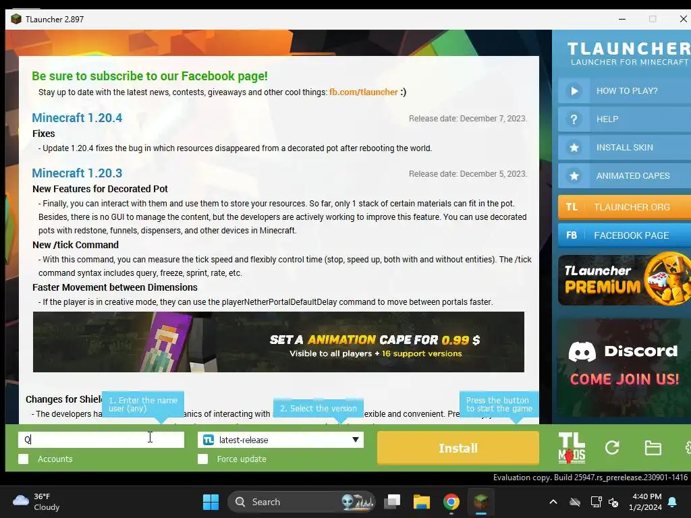Click the volume muted tray icon
The image size is (691, 518).
613,502
